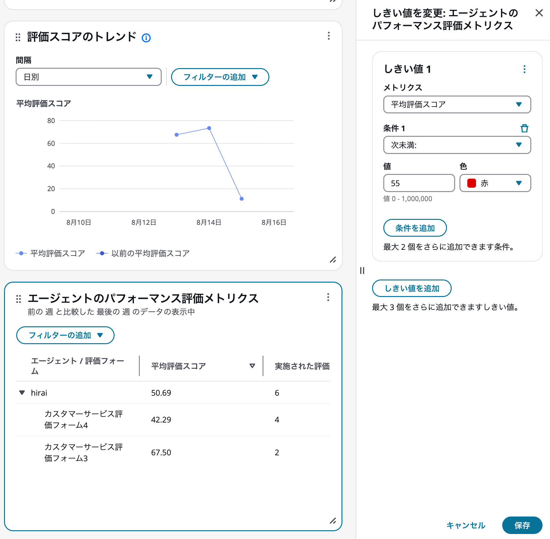Open the しきい値 1 options menu
Screen dimensions: 550x539
[524, 69]
